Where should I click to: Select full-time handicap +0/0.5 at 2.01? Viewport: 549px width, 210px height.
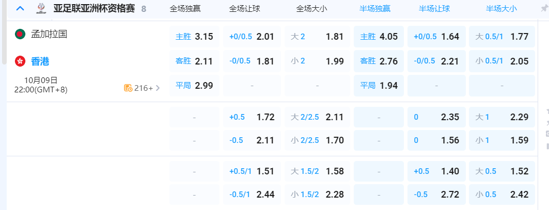tap(252, 37)
